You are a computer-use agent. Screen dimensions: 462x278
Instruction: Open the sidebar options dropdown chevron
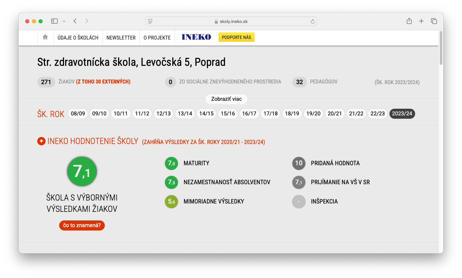tap(64, 21)
